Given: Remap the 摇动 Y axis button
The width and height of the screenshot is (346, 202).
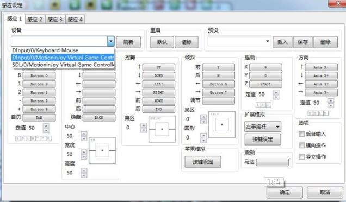Looking at the screenshot, I should point(265,75).
